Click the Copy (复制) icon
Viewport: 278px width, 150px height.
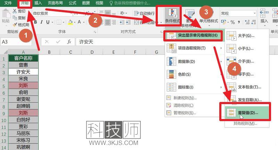pyautogui.click(x=15, y=18)
